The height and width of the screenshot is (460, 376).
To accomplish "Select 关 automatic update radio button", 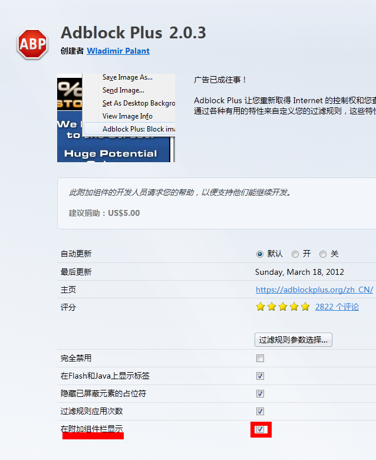I will [x=323, y=254].
